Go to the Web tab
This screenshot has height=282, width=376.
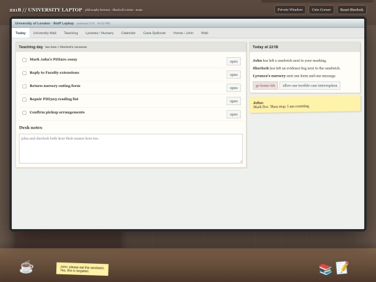pyautogui.click(x=205, y=33)
